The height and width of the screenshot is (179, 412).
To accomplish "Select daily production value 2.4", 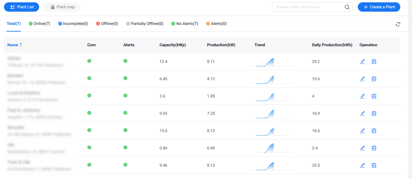I will 315,148.
